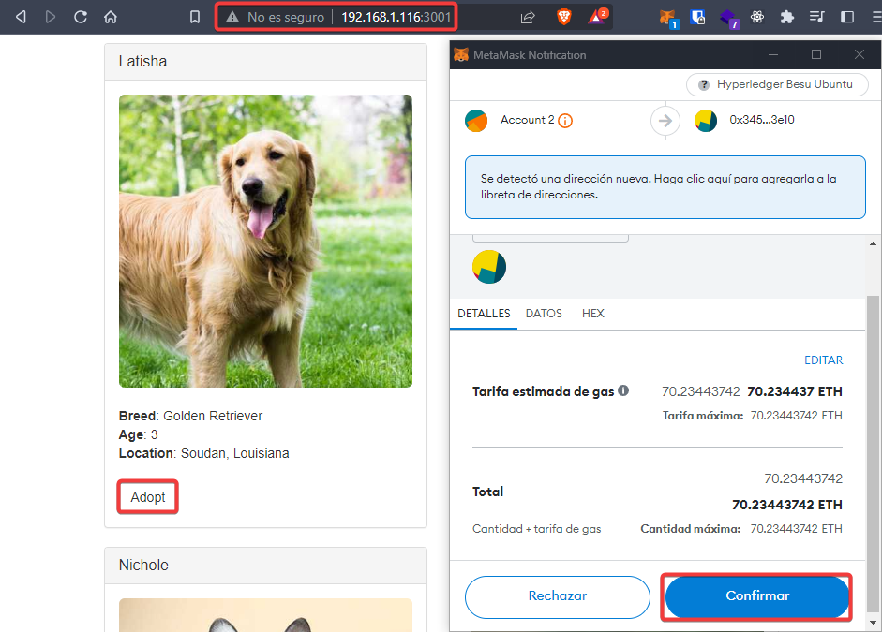Reload the page with the refresh icon
Image resolution: width=882 pixels, height=632 pixels.
(81, 17)
